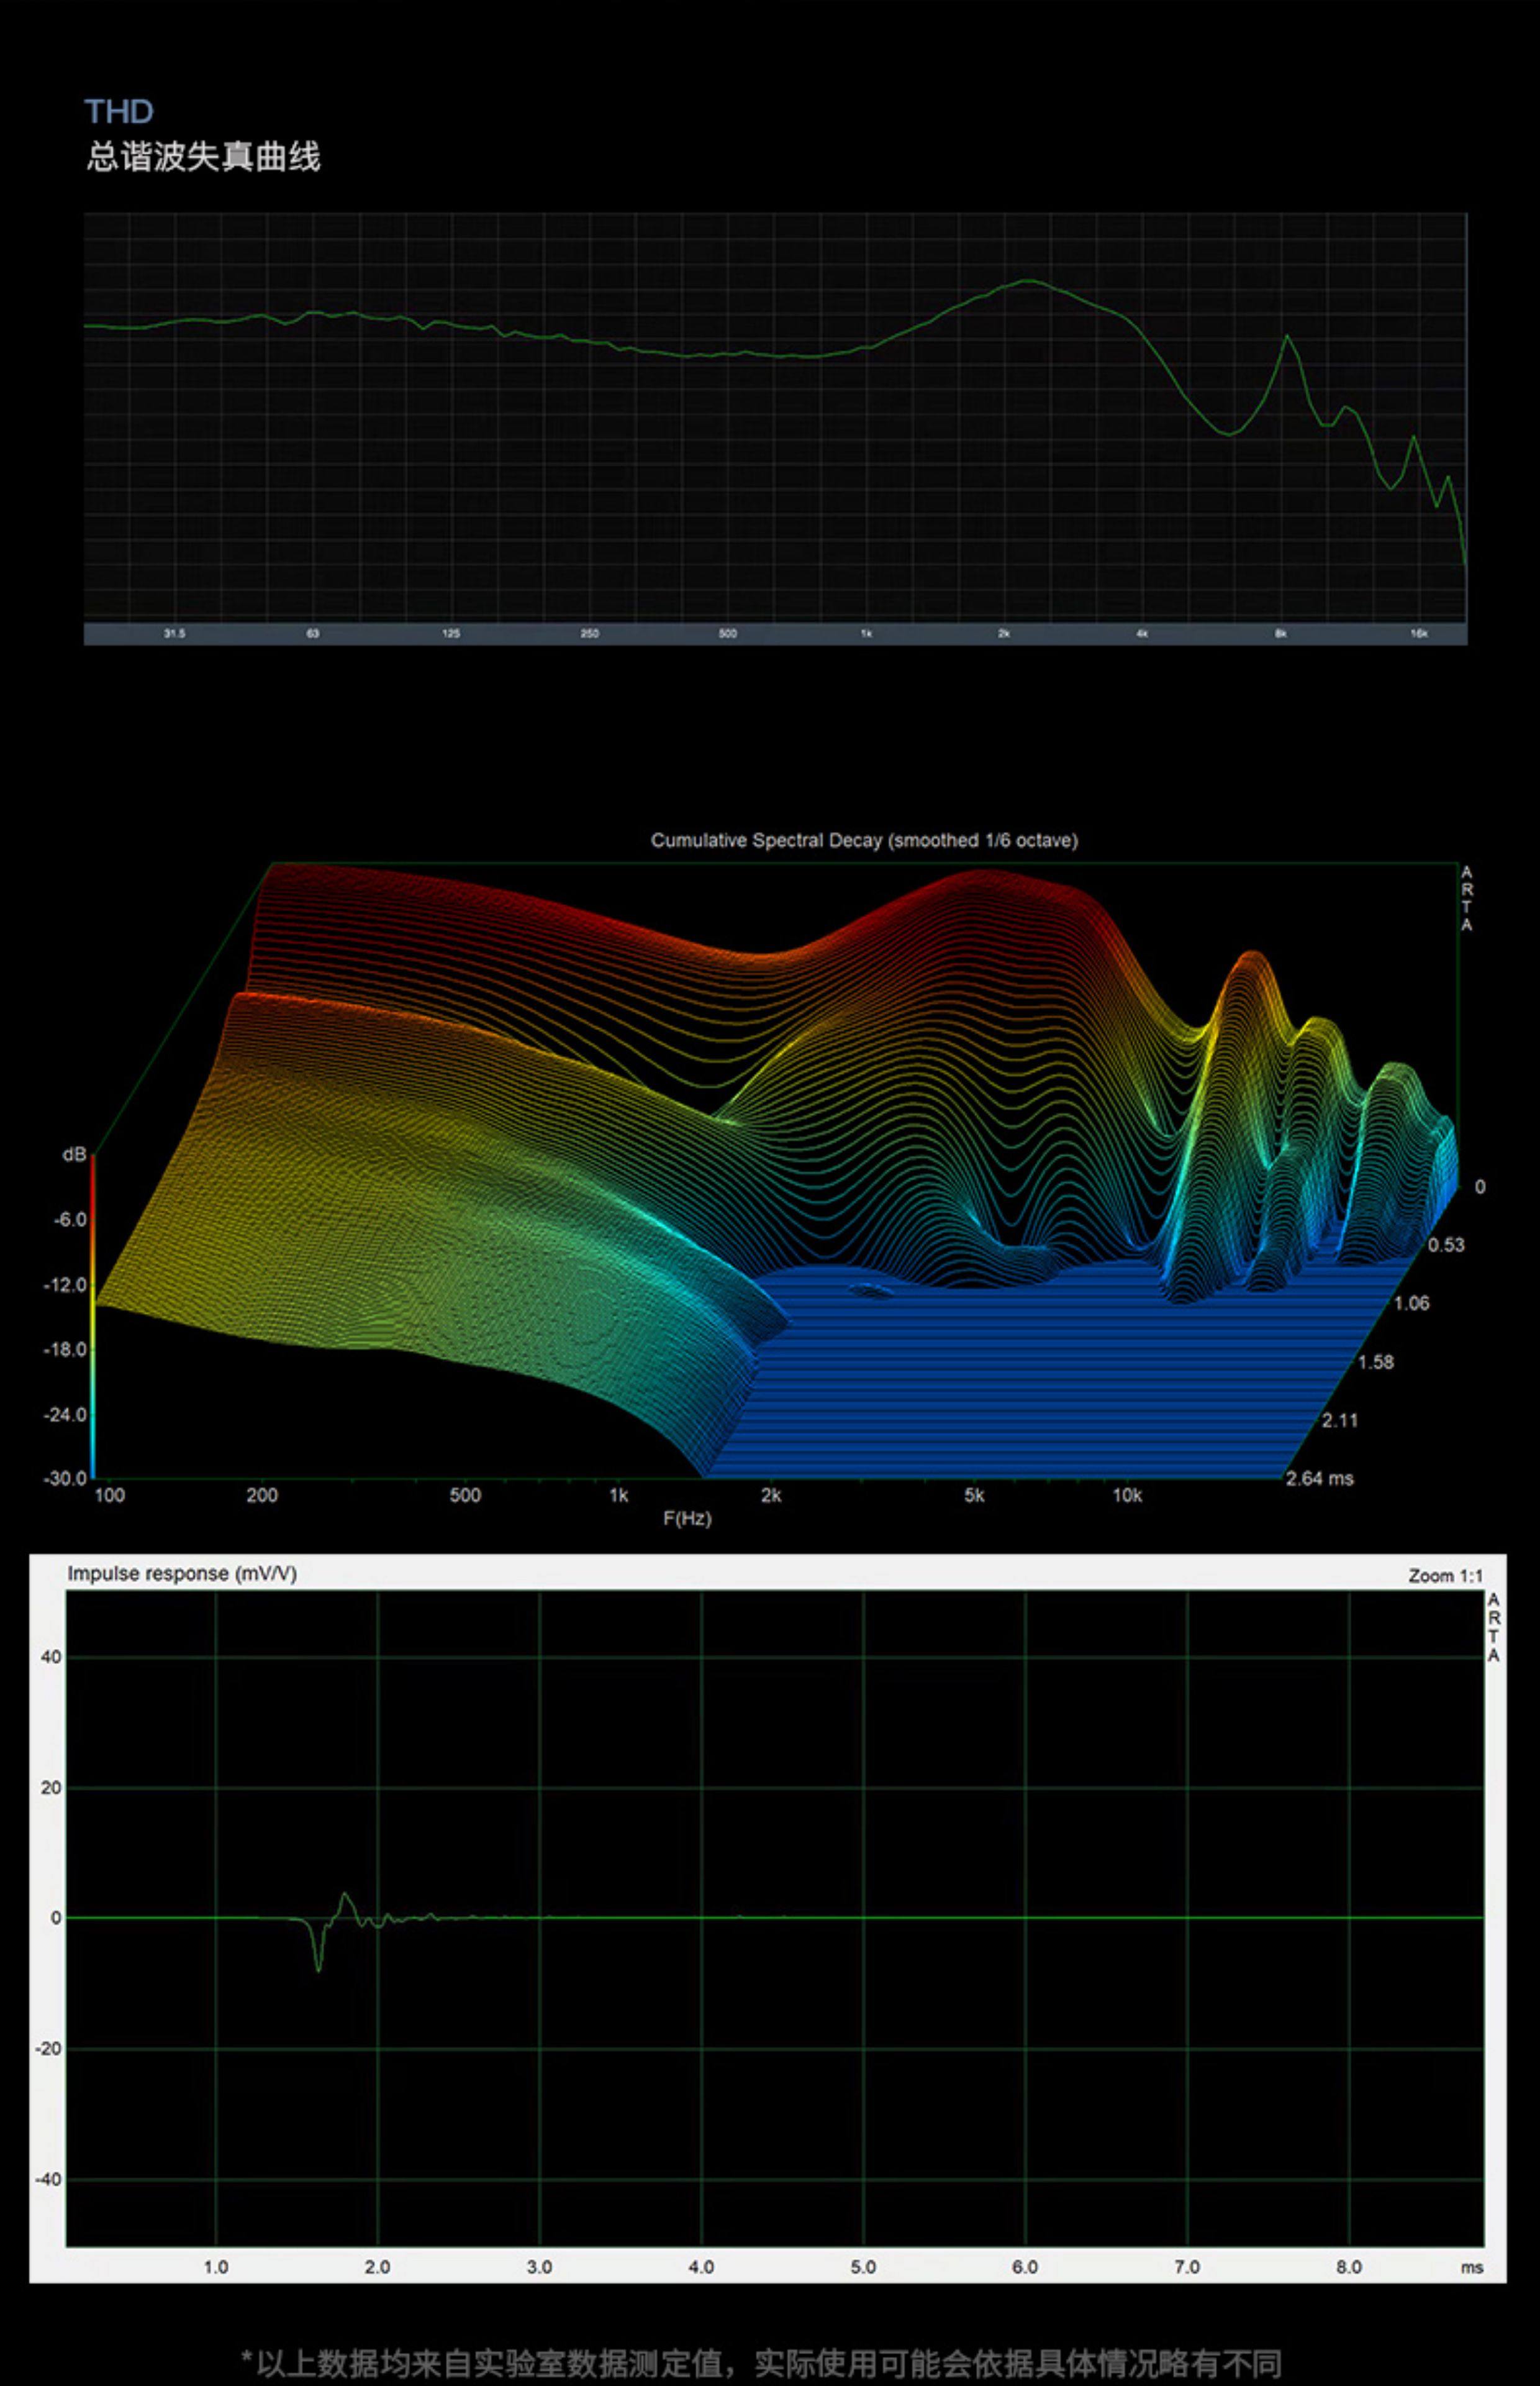
Task: Click the 16k label on THD frequency axis
Action: 1418,633
